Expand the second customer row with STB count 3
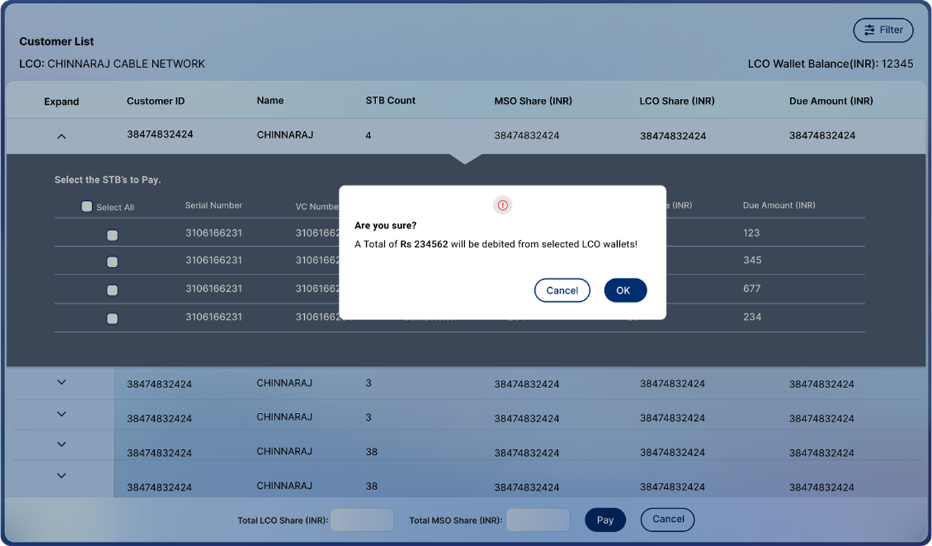Viewport: 932px width, 546px height. tap(61, 414)
